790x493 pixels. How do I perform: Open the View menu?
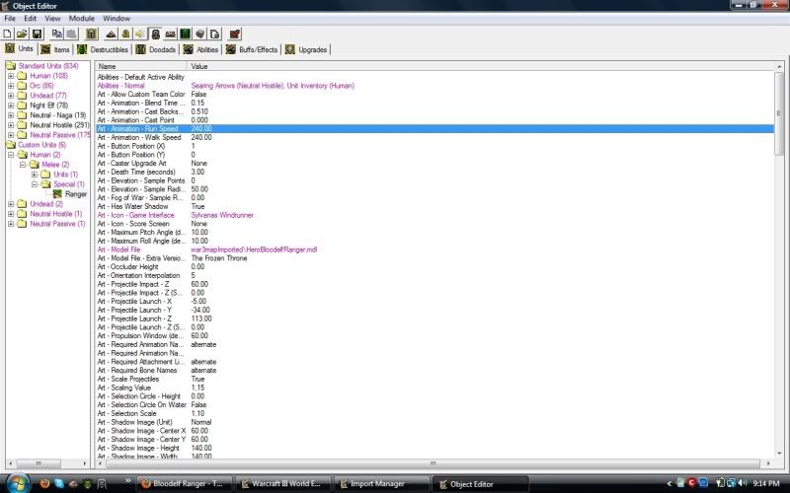pos(52,18)
